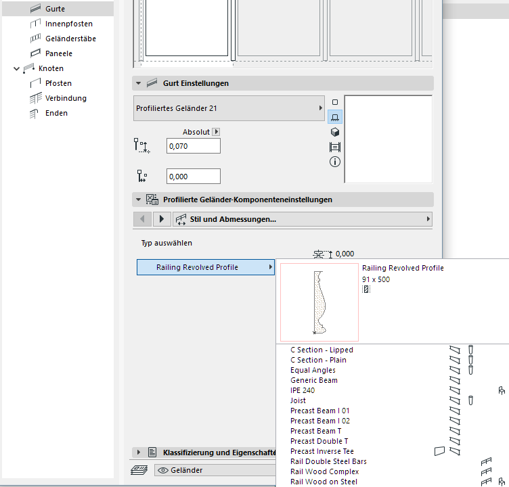Select Pfosten under Knoten
This screenshot has height=487, width=509.
58,83
